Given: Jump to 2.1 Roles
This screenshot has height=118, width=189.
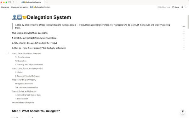Looking at the screenshot, I should pos(19,72).
